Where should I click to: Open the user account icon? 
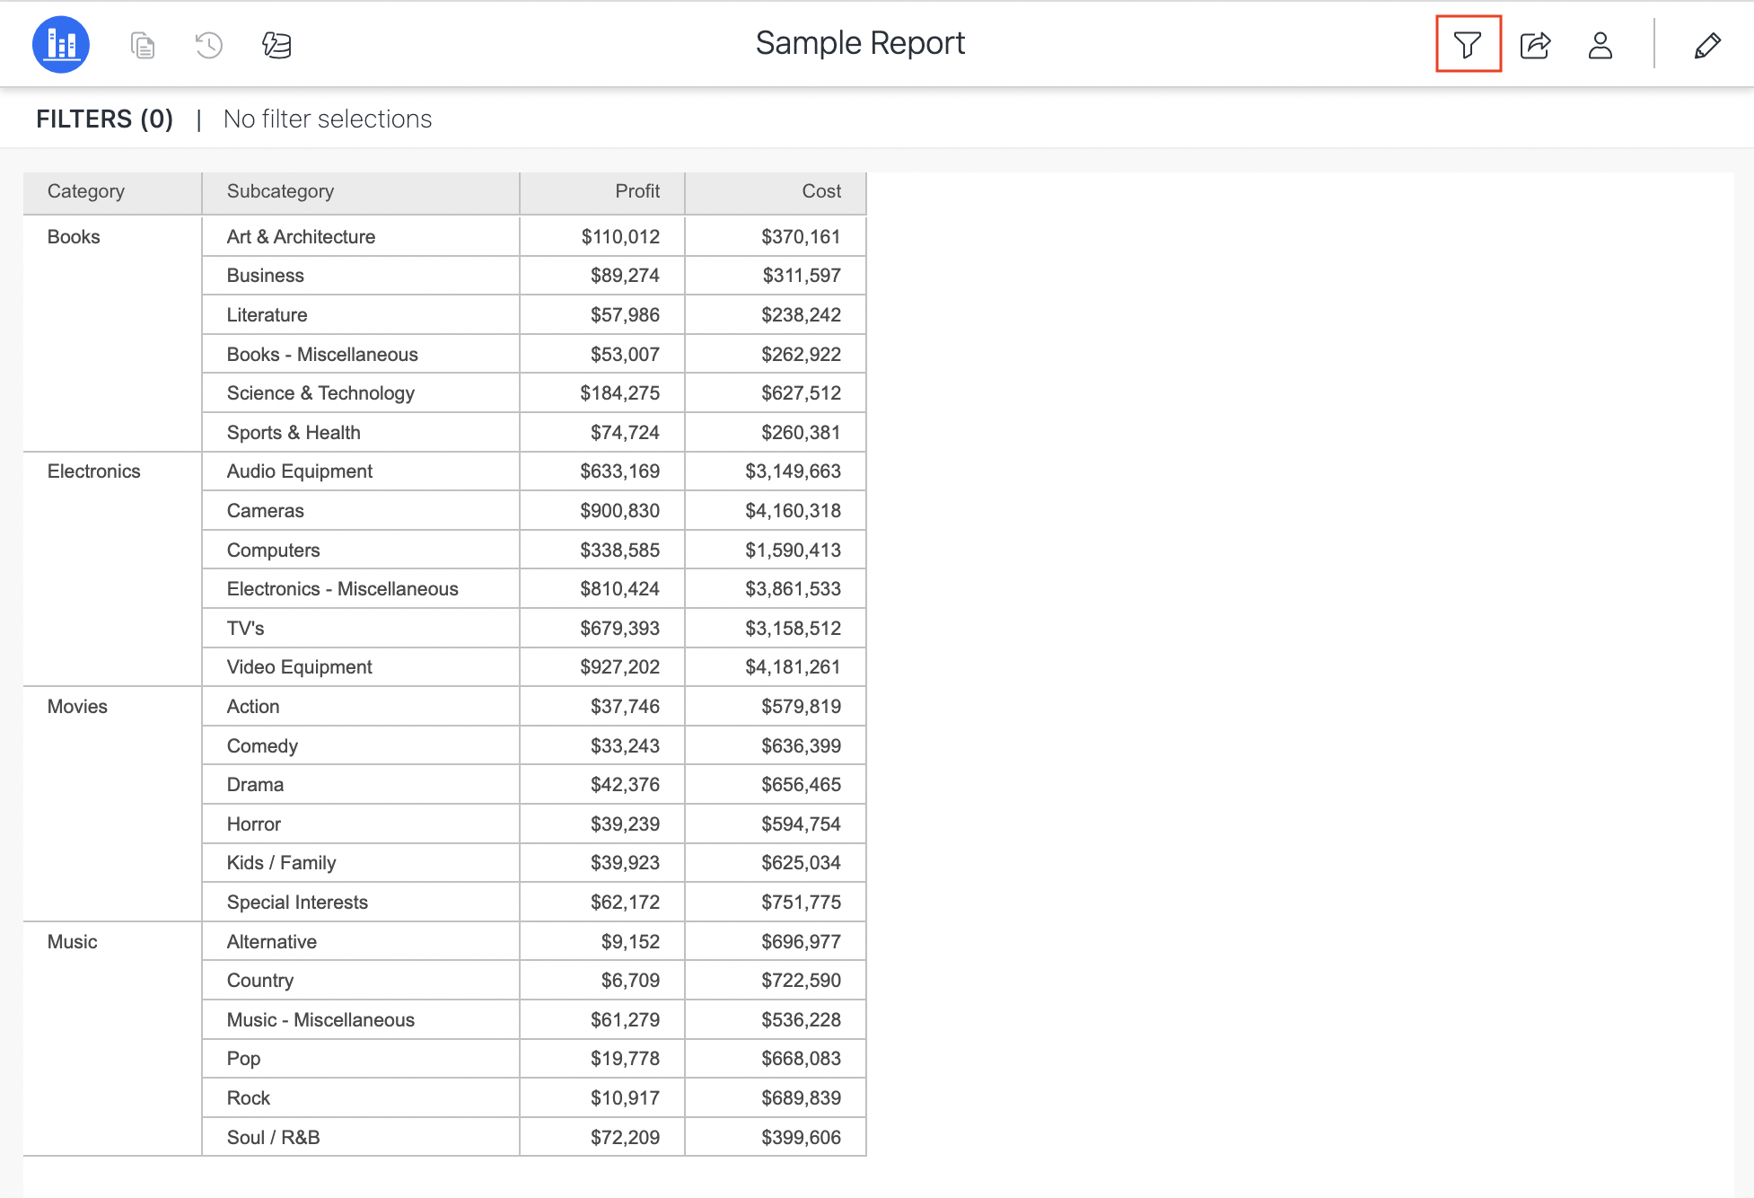coord(1600,44)
